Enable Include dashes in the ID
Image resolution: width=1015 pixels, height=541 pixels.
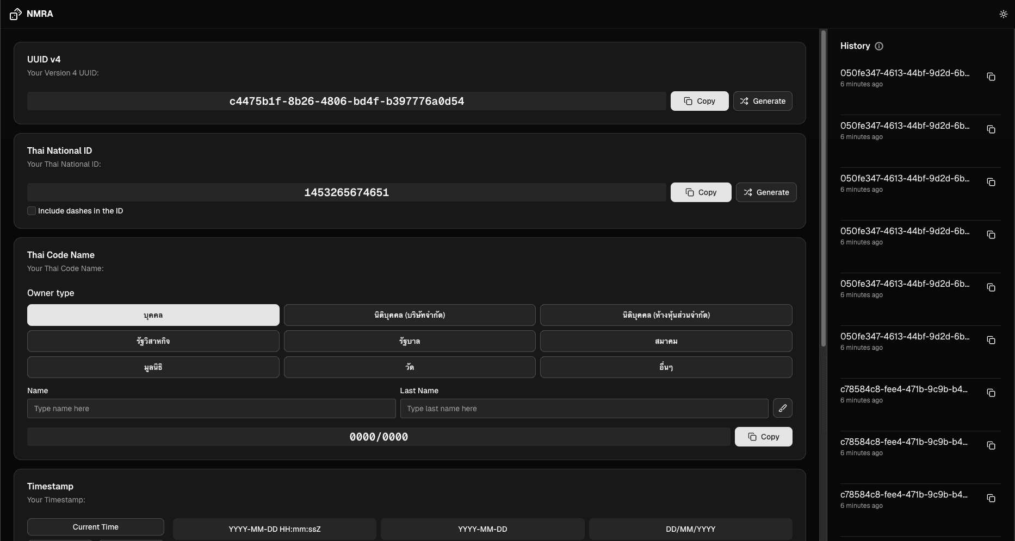(x=32, y=211)
